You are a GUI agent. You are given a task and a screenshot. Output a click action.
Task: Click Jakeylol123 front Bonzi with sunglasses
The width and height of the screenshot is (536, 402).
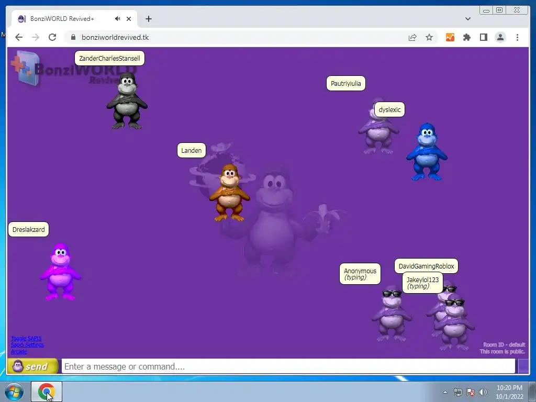[x=455, y=323]
